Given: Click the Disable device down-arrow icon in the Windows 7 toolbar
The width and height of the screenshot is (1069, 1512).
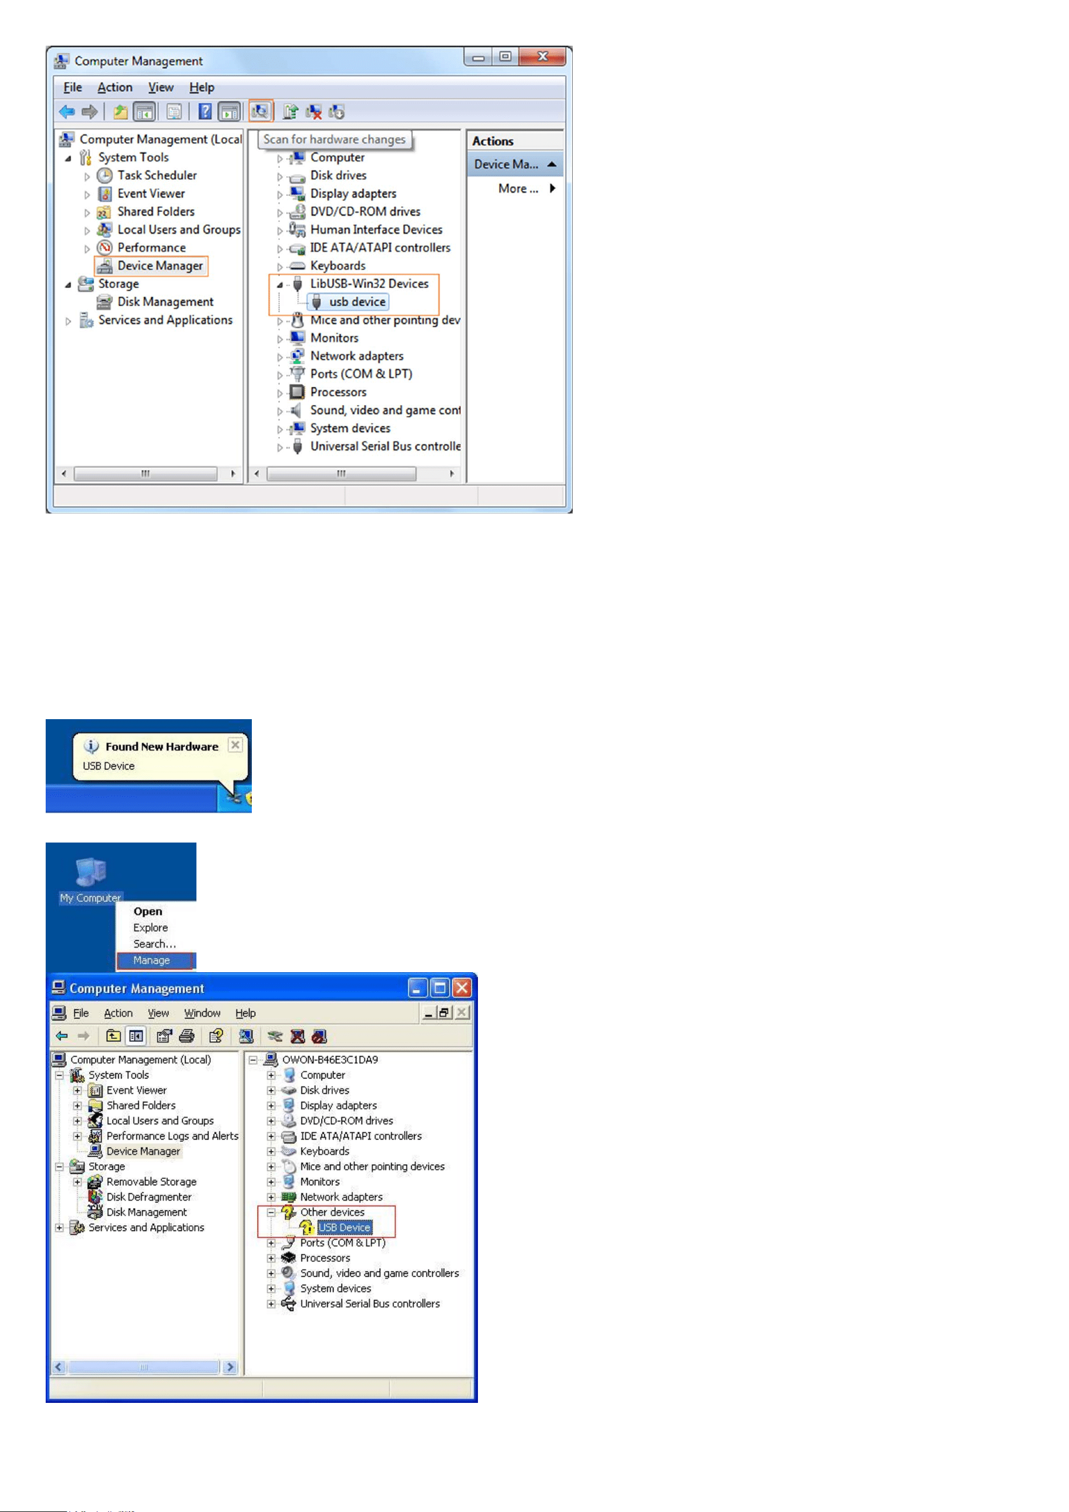Looking at the screenshot, I should [x=337, y=112].
